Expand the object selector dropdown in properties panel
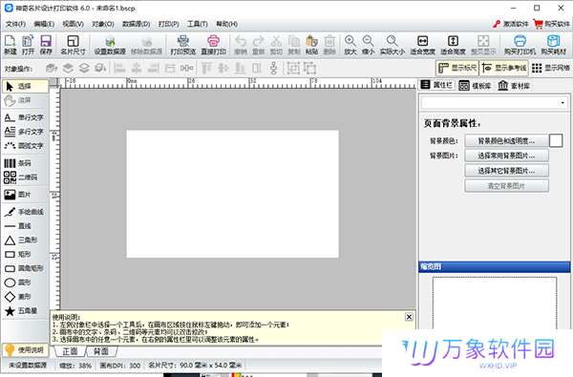This screenshot has width=573, height=377. coord(562,103)
